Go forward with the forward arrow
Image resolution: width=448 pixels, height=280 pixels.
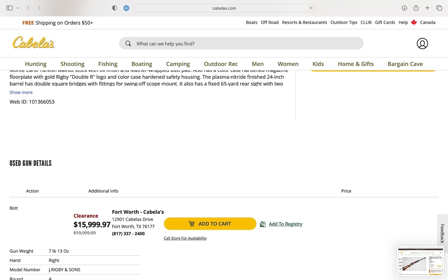(39, 8)
